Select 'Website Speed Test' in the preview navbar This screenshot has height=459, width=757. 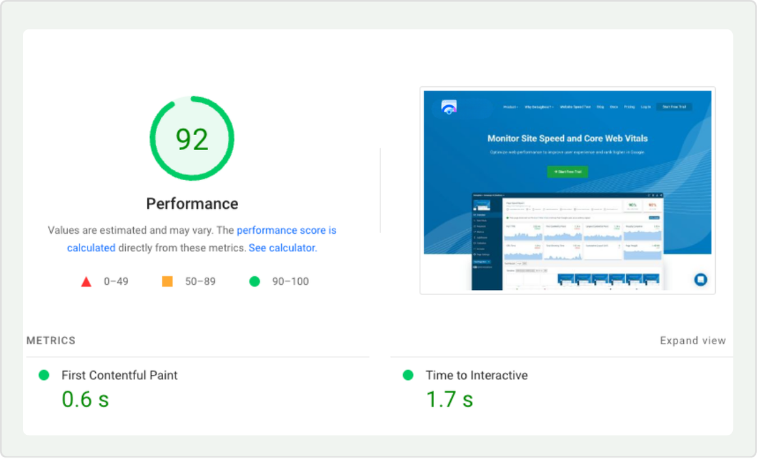(575, 107)
